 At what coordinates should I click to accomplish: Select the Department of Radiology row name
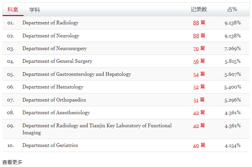[50, 23]
